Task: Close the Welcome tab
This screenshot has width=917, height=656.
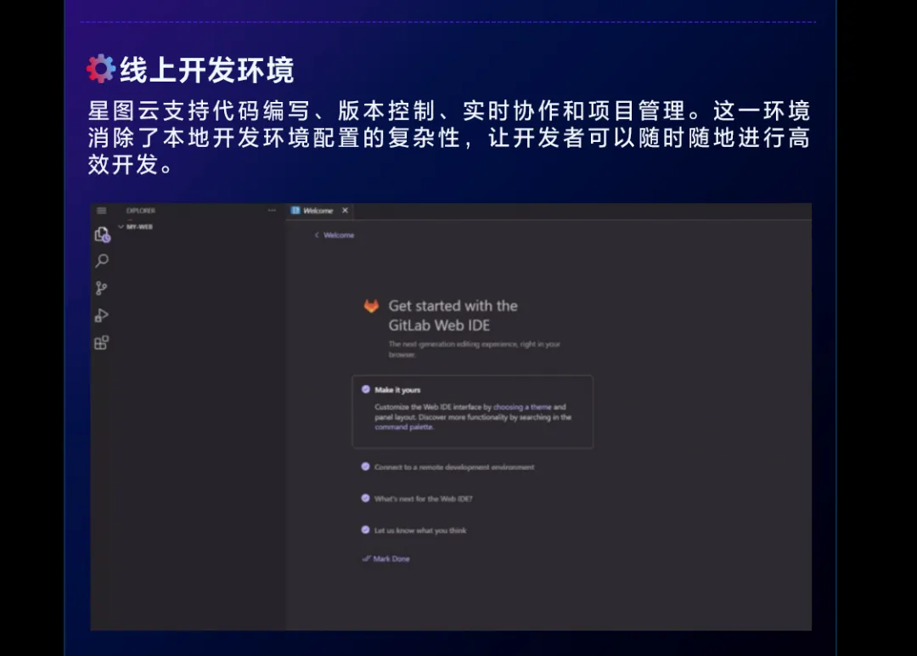Action: [345, 211]
